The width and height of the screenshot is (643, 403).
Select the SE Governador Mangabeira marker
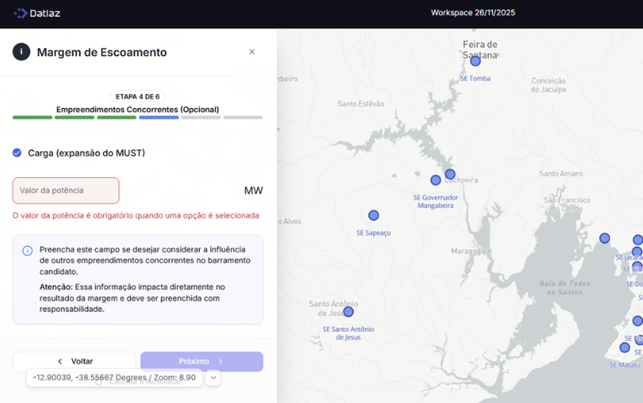tap(436, 180)
